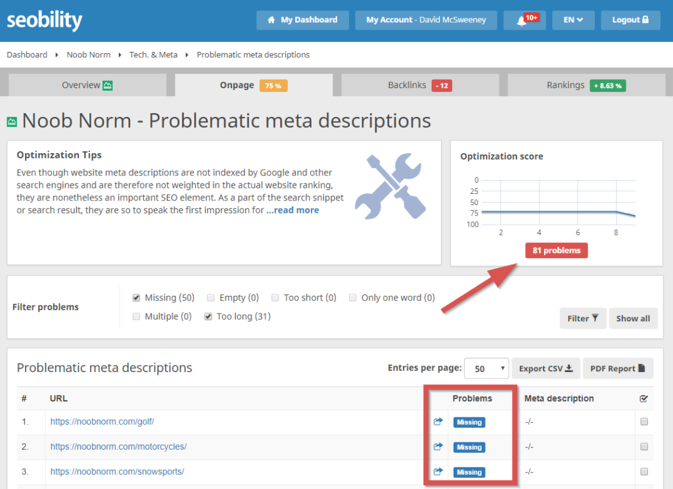The image size is (673, 489).
Task: Open My Account - David McSweeney
Action: click(426, 20)
